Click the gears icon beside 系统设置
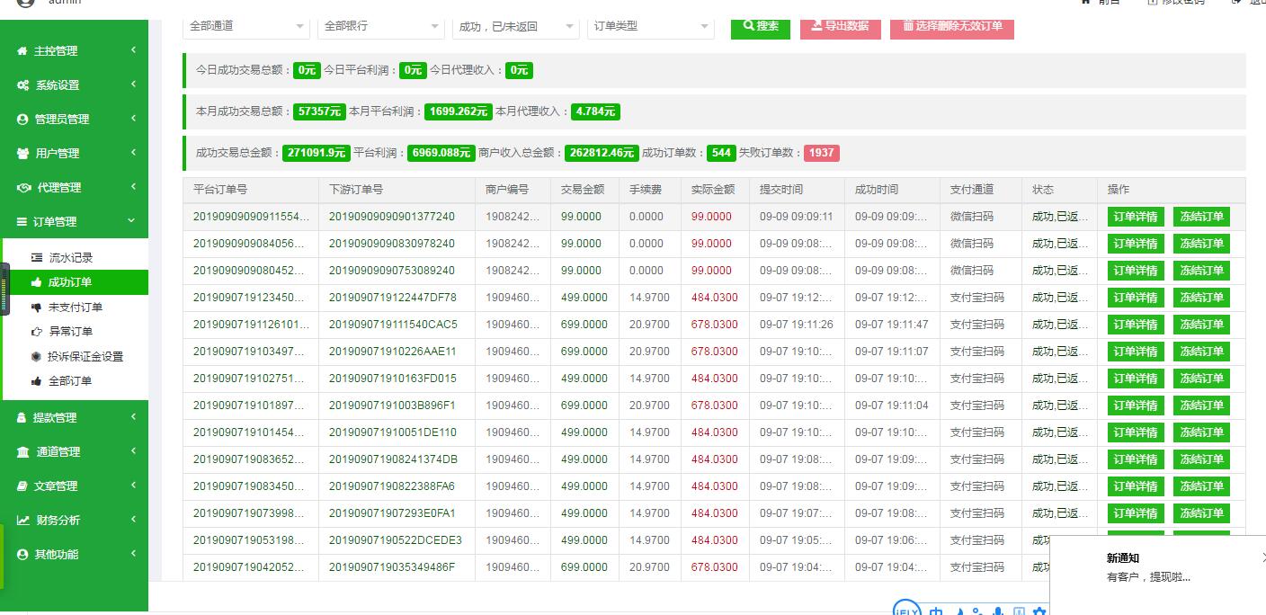This screenshot has height=615, width=1266. [x=22, y=85]
